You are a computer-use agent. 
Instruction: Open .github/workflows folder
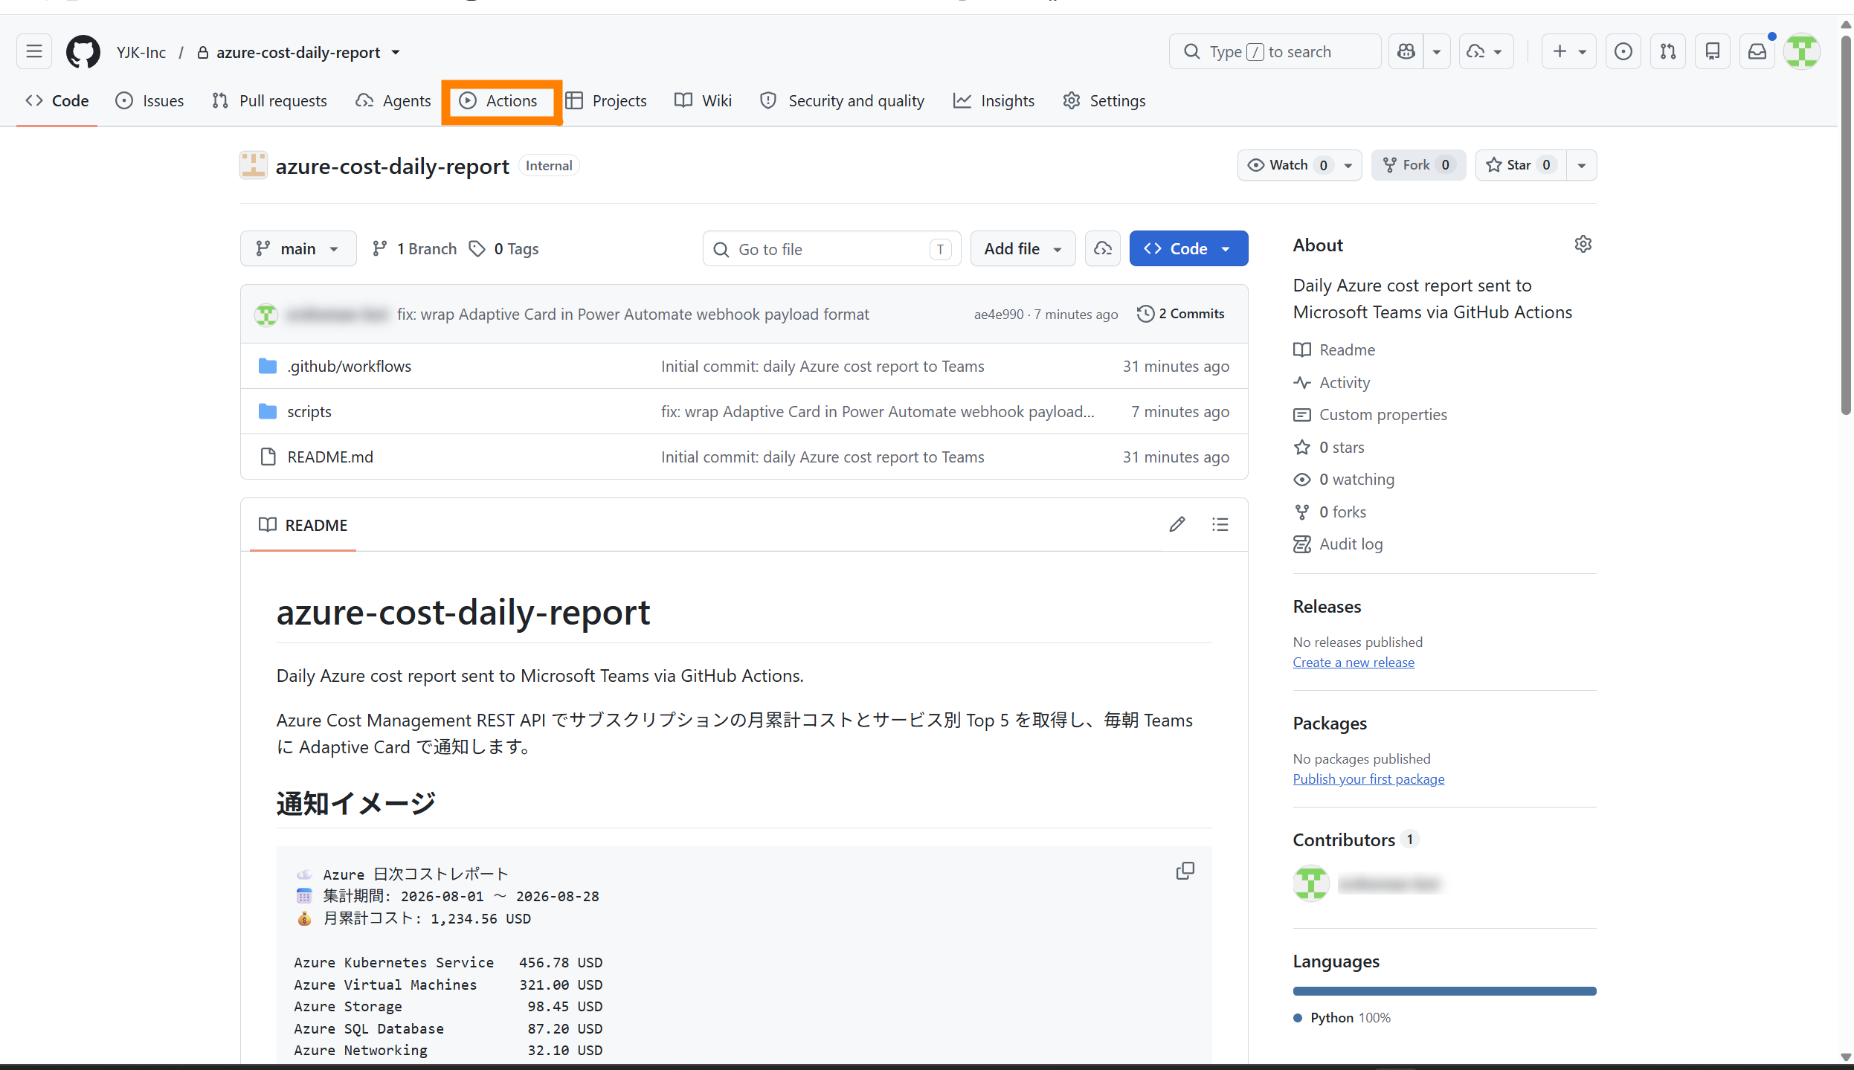pos(350,367)
